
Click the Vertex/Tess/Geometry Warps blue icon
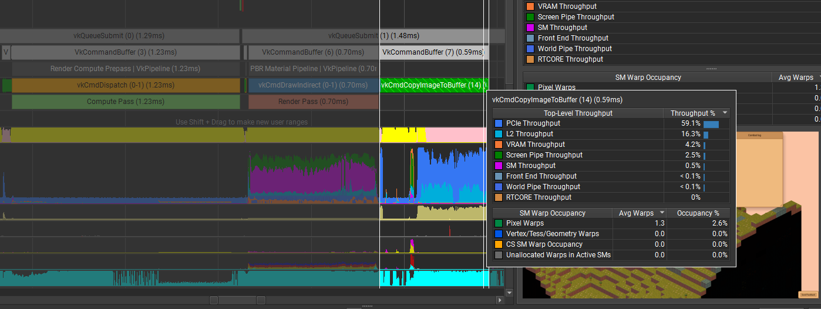pyautogui.click(x=499, y=234)
